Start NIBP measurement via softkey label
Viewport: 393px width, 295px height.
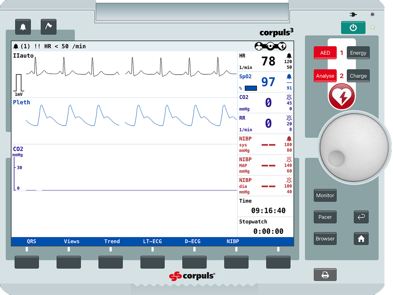coord(233,242)
